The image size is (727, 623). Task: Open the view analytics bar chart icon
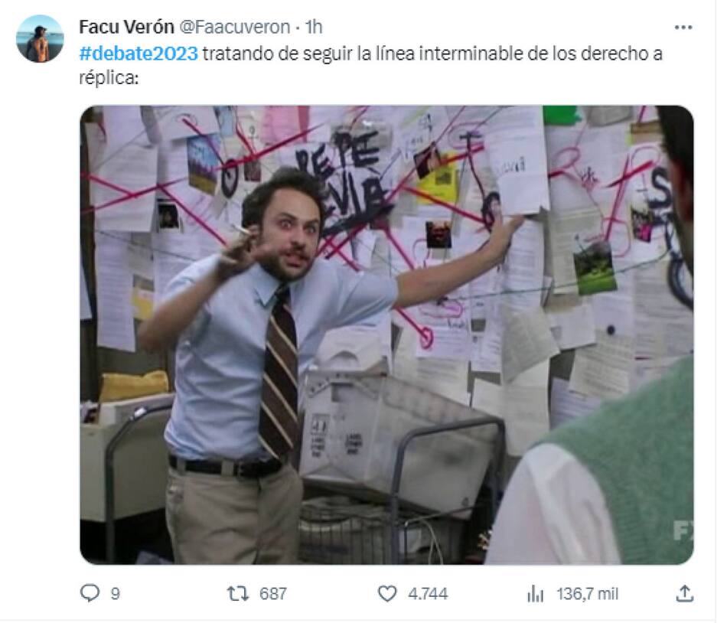click(x=536, y=593)
